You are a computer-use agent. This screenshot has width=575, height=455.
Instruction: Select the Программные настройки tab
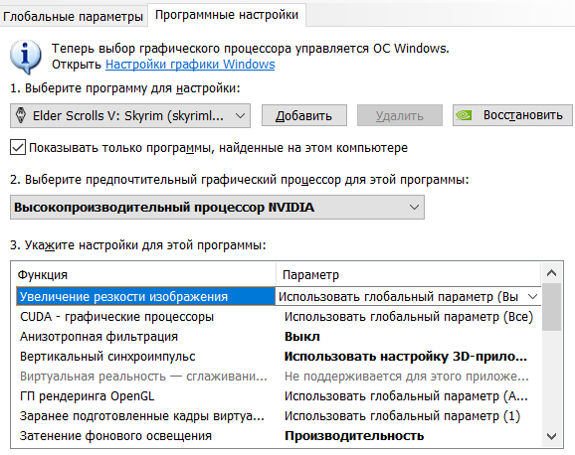point(227,15)
